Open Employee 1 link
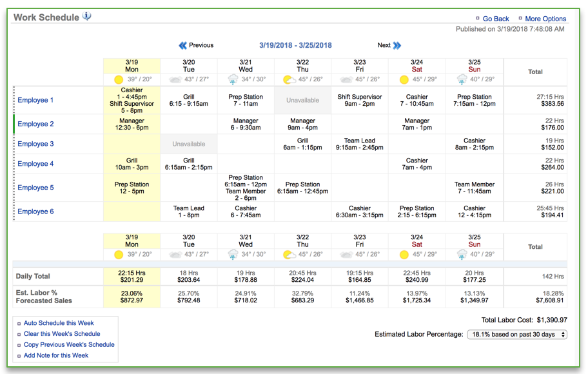The height and width of the screenshot is (374, 588). [35, 100]
